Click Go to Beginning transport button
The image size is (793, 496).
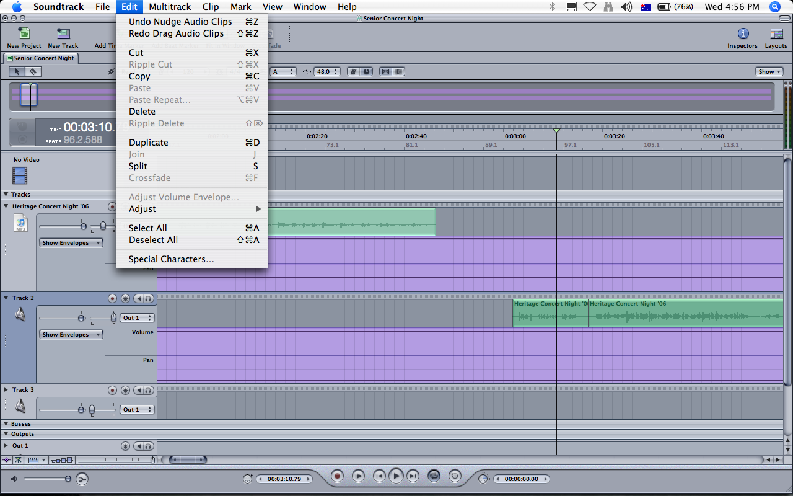point(379,476)
